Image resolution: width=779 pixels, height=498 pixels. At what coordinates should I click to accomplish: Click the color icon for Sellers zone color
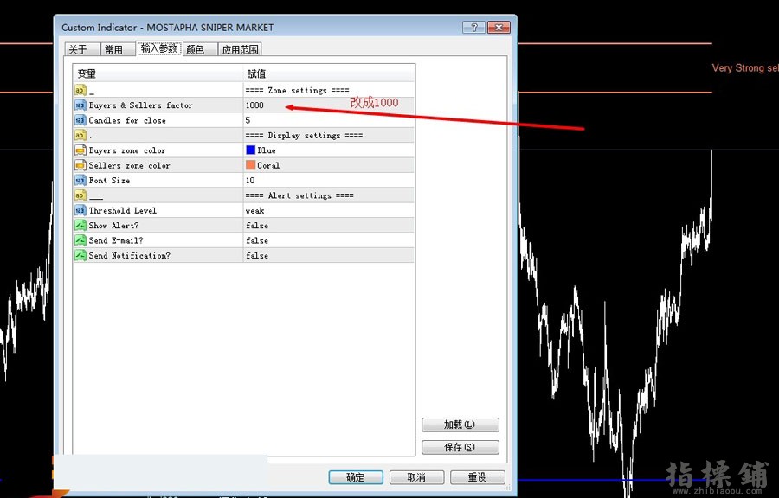click(x=80, y=165)
